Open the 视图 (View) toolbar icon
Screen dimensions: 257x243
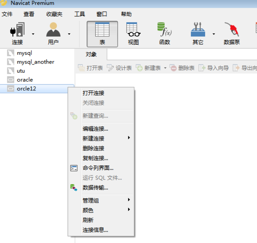pyautogui.click(x=134, y=34)
